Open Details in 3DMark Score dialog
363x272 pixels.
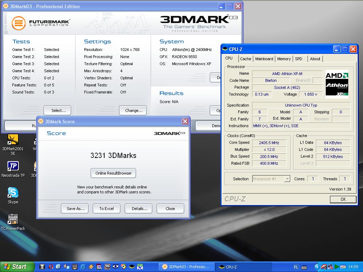tap(139, 209)
